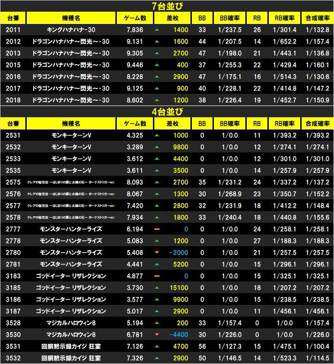Select ゴッドイーター リザレクション in row 3183
The image size is (334, 364).
pyautogui.click(x=71, y=276)
